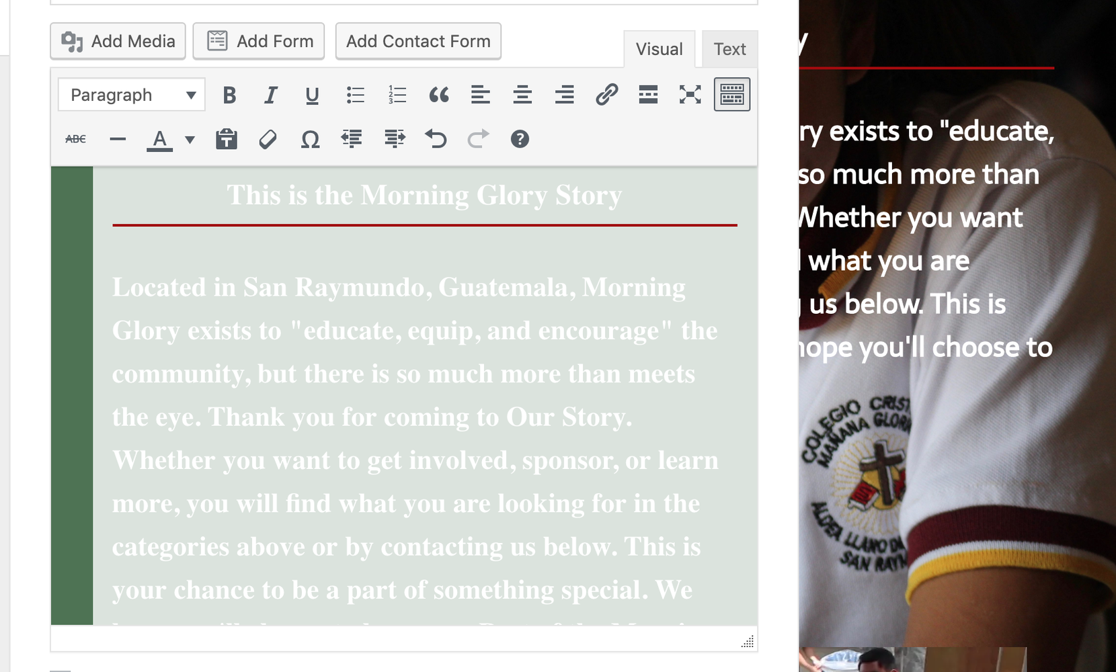
Task: Insert or edit a link
Action: [x=607, y=95]
